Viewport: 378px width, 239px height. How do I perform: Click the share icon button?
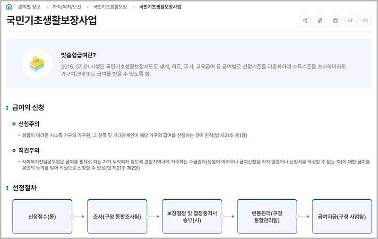coord(305,21)
